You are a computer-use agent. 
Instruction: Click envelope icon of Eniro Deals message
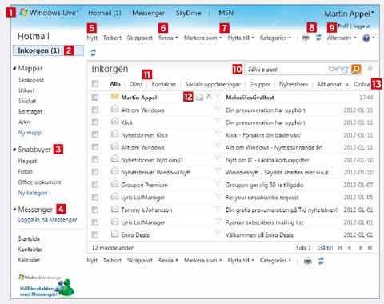click(x=114, y=234)
